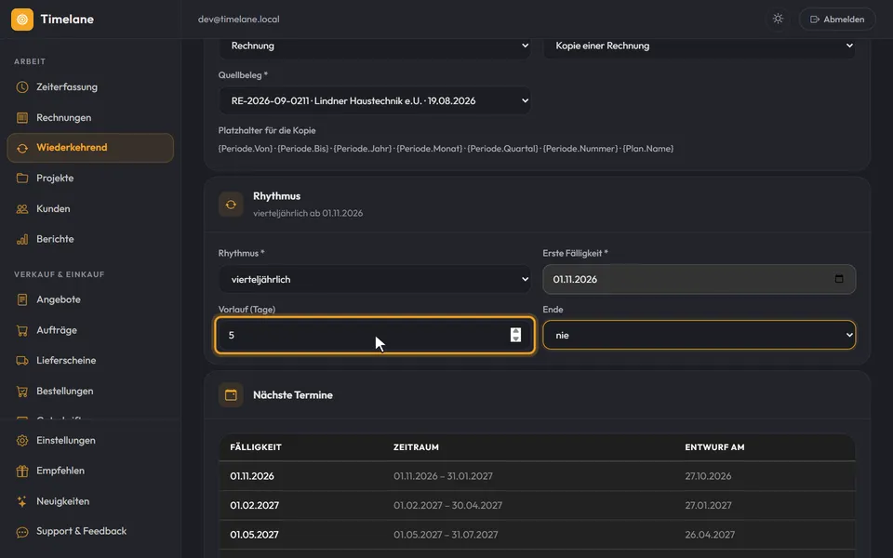Click the gift icon beside Empfehlen

click(x=22, y=471)
